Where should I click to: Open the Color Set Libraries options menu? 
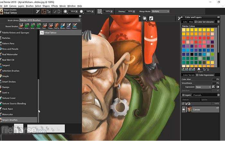tap(218, 22)
